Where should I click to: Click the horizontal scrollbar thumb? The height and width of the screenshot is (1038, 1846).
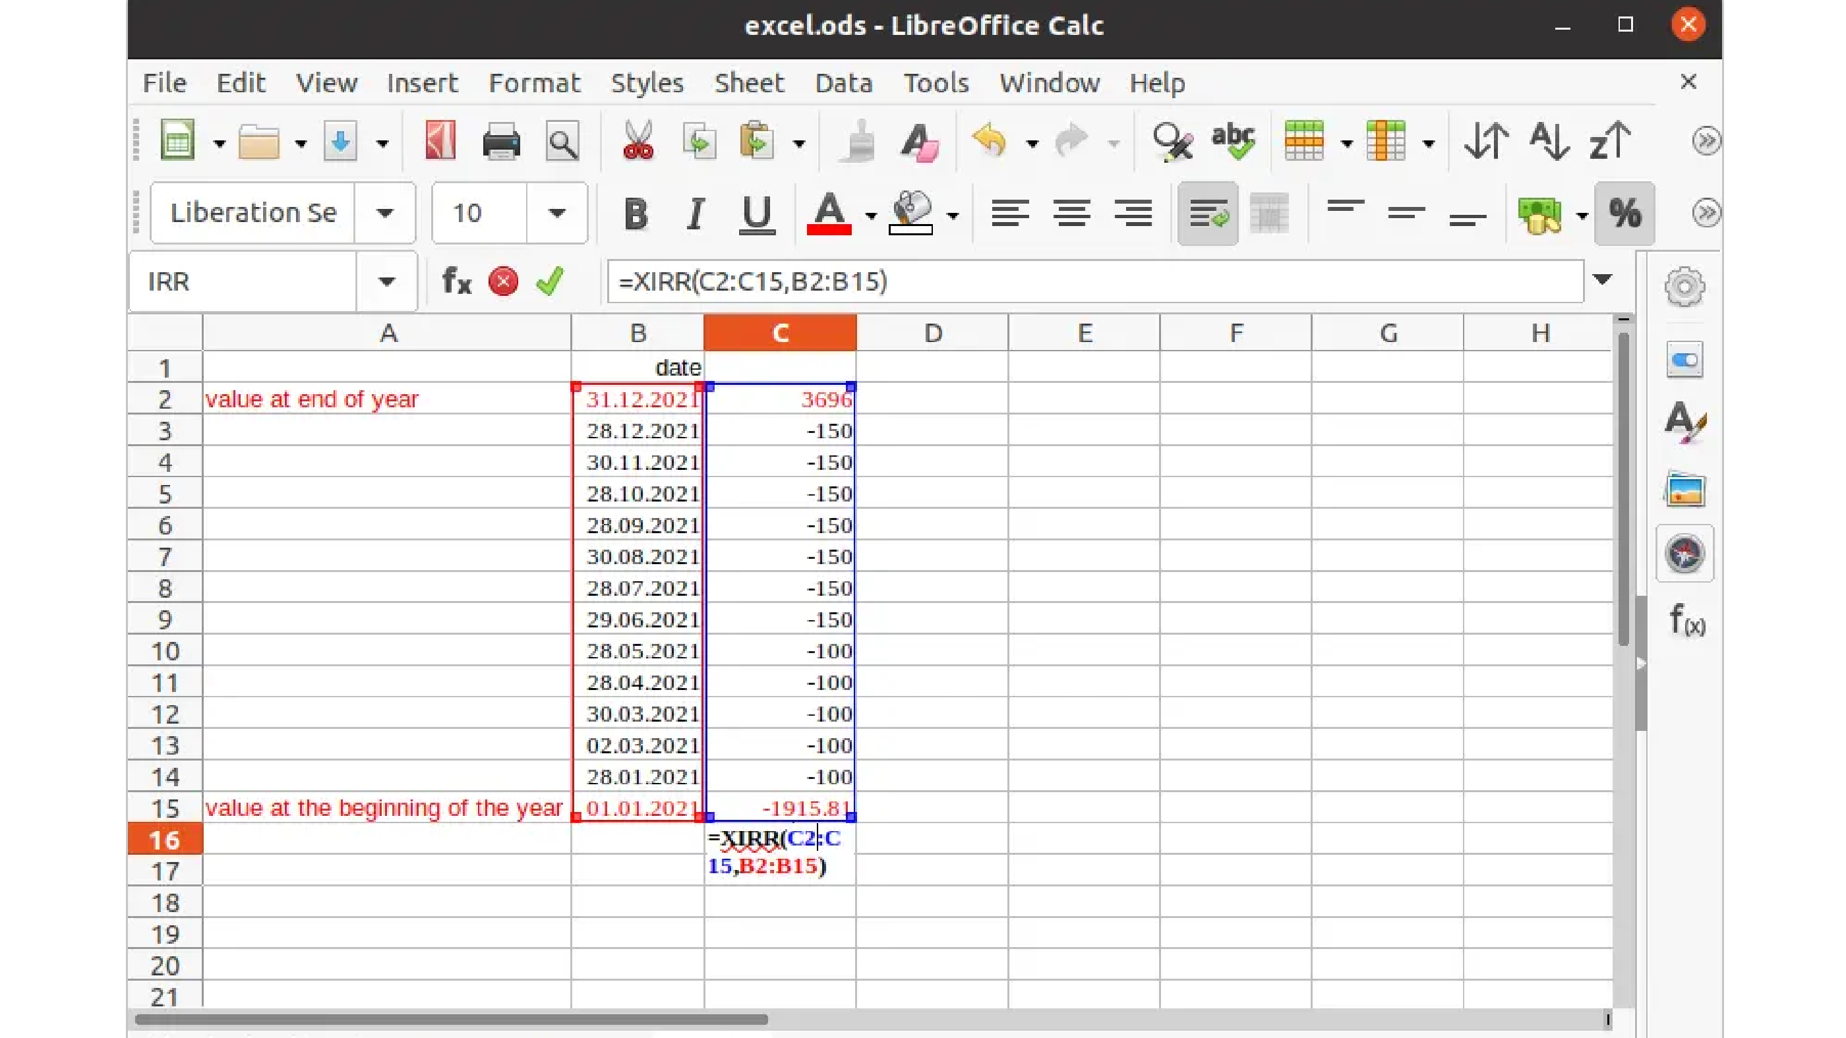pyautogui.click(x=452, y=1019)
